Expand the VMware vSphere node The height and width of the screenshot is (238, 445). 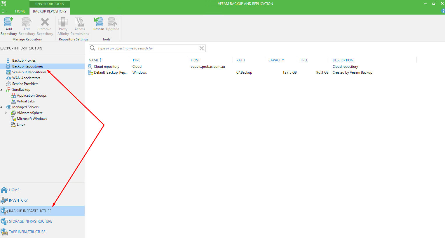[x=6, y=113]
